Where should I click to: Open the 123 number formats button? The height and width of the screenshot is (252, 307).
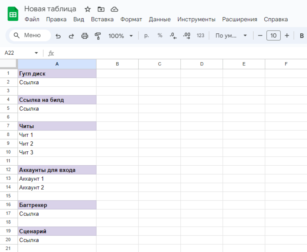pos(200,36)
